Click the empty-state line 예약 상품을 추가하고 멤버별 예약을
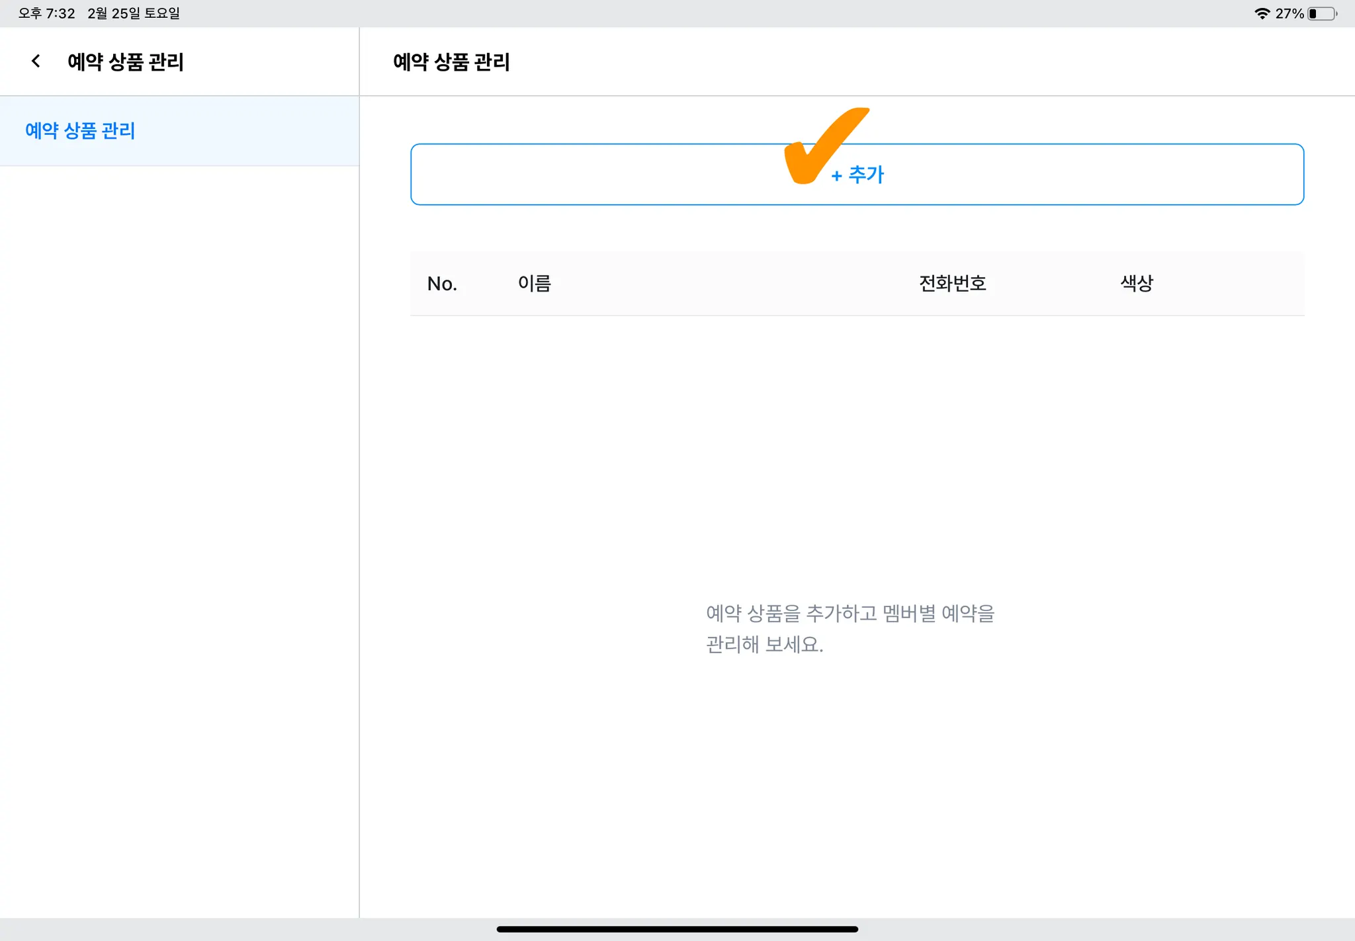 coord(850,613)
